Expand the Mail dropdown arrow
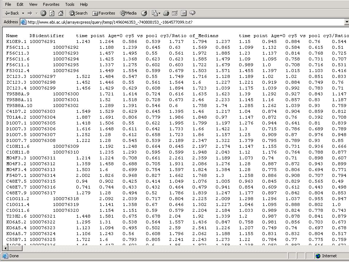This screenshot has width=349, height=262. click(159, 13)
